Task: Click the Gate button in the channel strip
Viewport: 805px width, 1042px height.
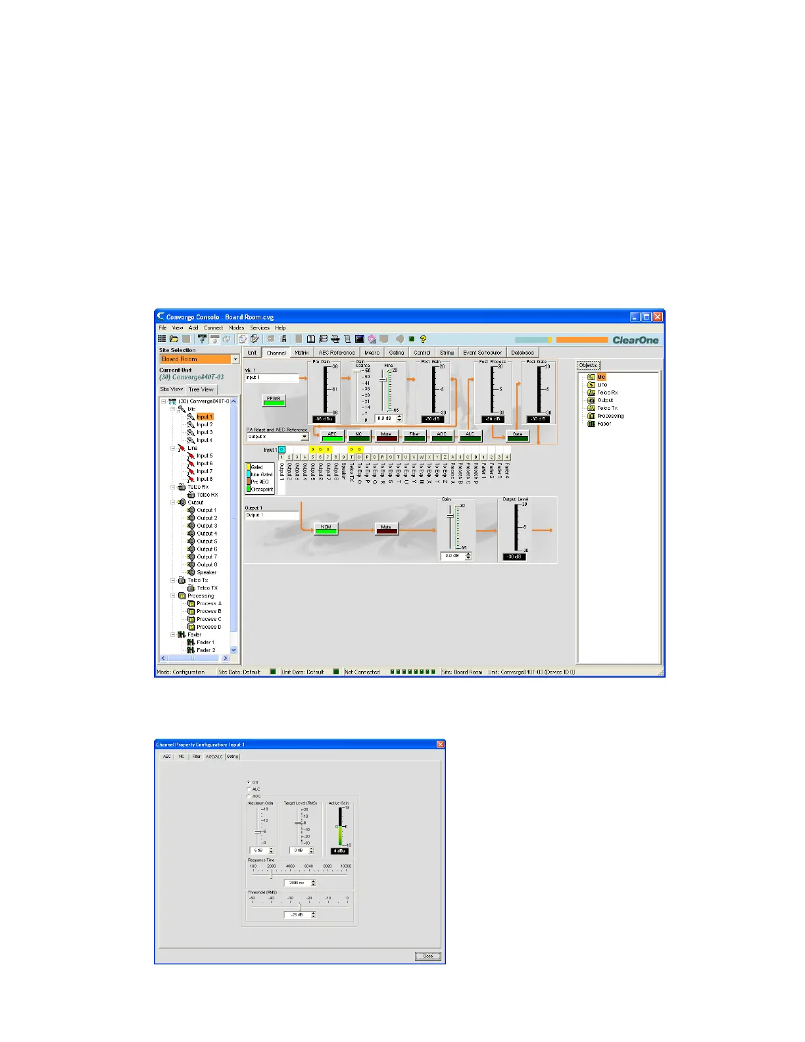Action: [x=518, y=436]
